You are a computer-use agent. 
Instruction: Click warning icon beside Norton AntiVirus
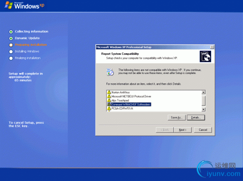109,92
